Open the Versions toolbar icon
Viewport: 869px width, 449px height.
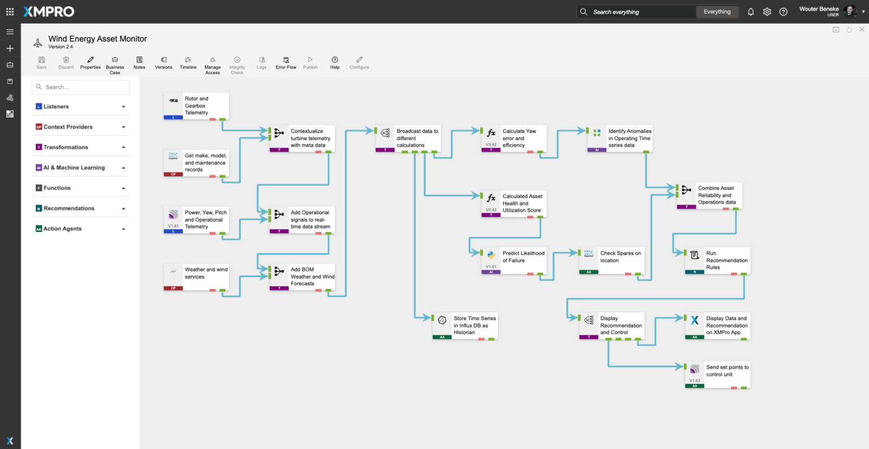164,62
